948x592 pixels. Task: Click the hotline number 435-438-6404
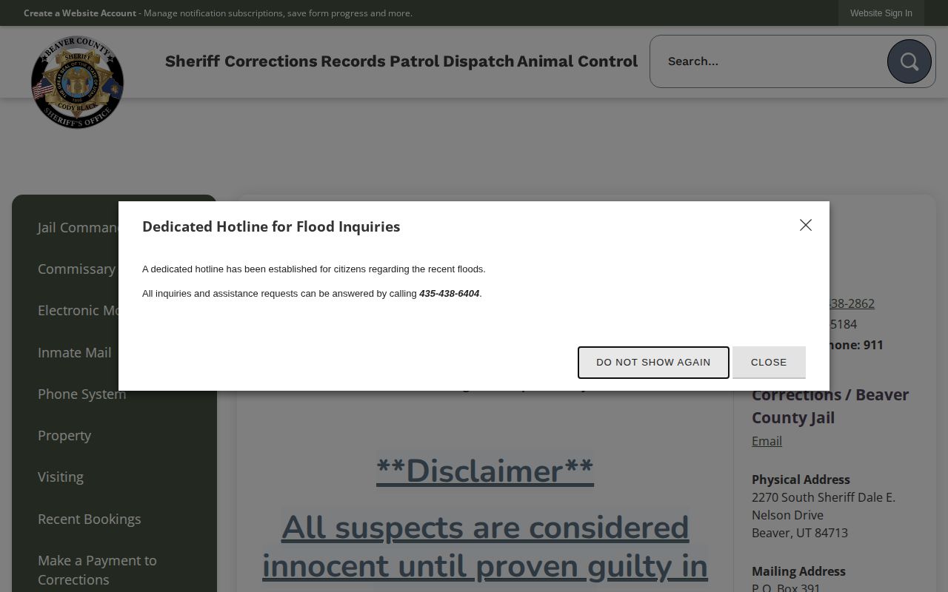pyautogui.click(x=450, y=294)
